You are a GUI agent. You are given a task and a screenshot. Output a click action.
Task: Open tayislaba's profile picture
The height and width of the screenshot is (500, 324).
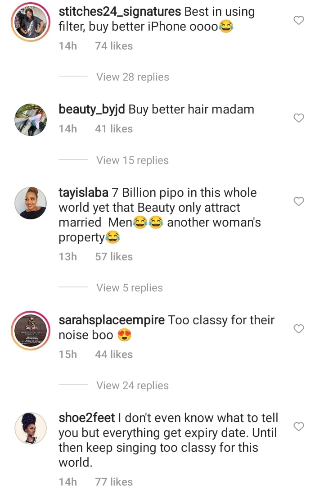pos(31,203)
